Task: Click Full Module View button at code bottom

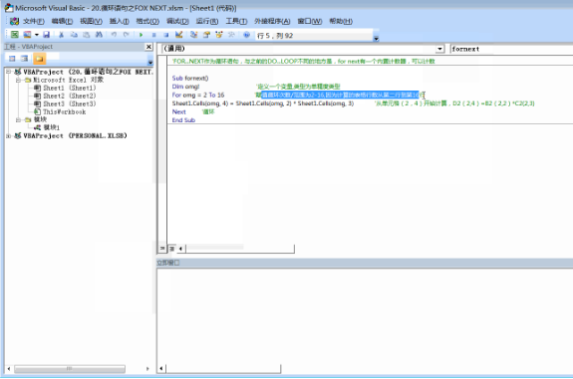Action: [171, 249]
